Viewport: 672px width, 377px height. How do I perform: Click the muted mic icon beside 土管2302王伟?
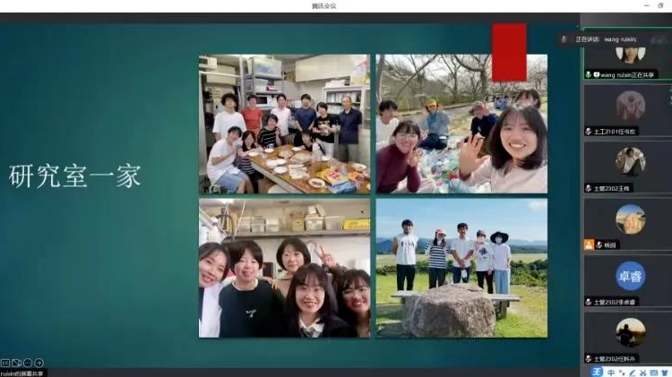pos(589,188)
